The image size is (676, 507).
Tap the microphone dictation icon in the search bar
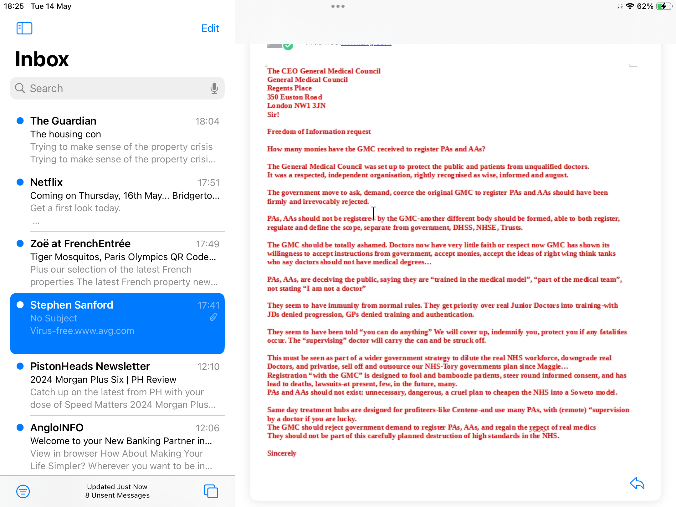(x=214, y=88)
